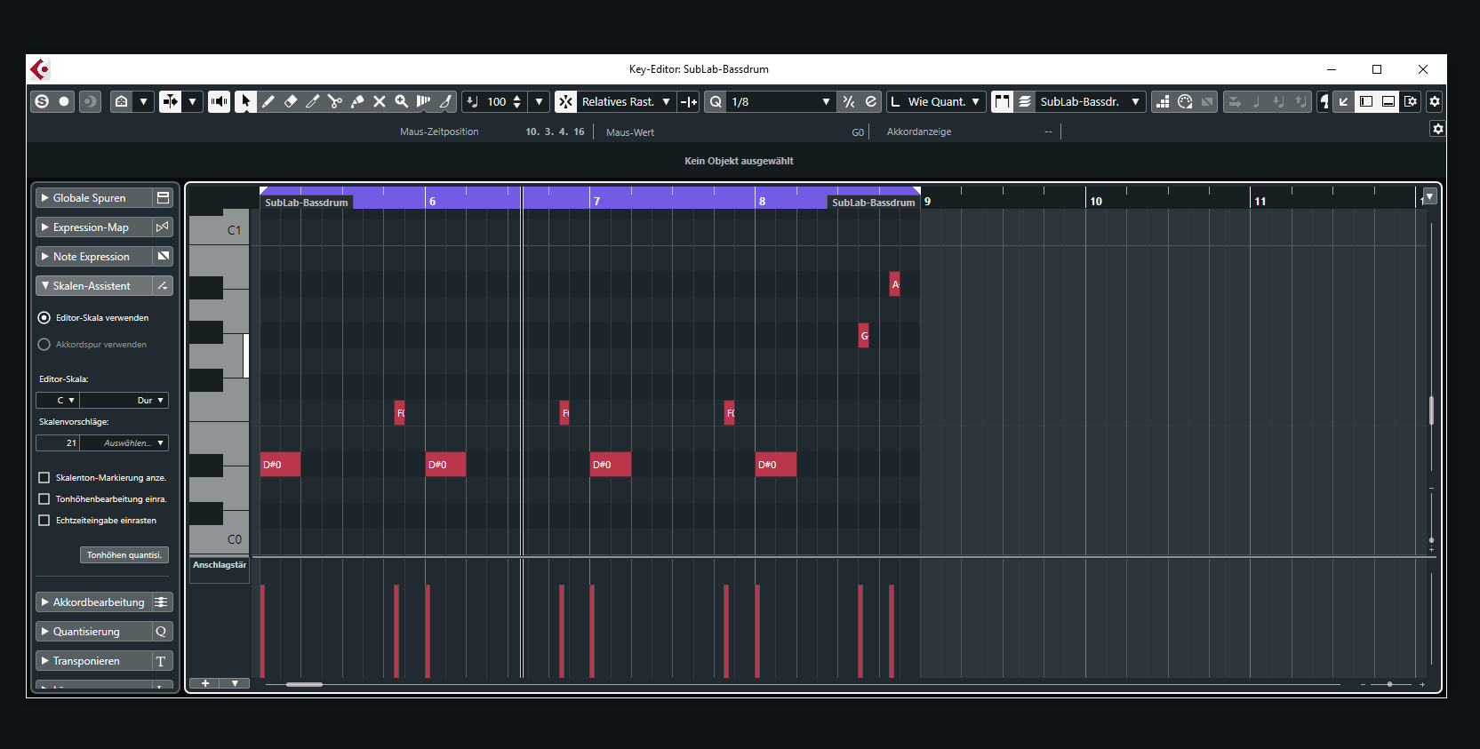Open the 1/8 quantize preset dropdown
Image resolution: width=1480 pixels, height=749 pixels.
point(780,101)
